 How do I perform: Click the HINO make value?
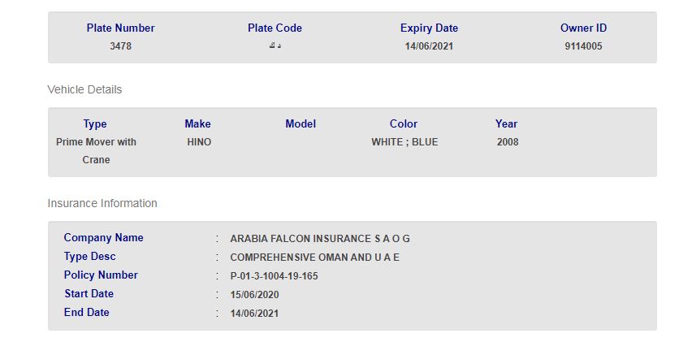(198, 142)
